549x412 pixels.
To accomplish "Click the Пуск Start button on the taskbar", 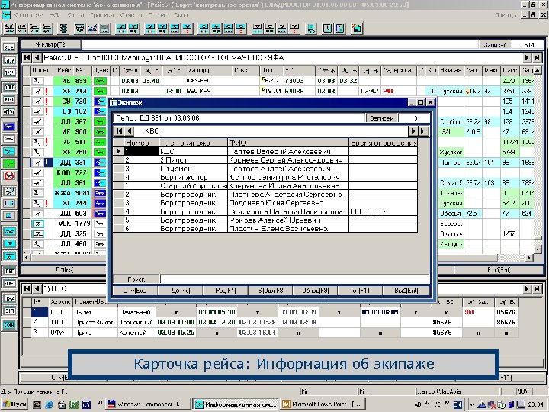I will click(14, 404).
